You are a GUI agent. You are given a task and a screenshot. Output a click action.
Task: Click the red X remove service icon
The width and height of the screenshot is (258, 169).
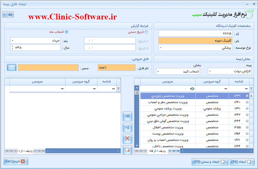pyautogui.click(x=127, y=139)
